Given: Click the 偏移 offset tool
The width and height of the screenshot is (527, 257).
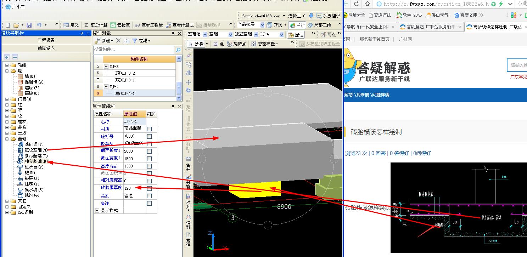Looking at the screenshot, I should coord(189,221).
